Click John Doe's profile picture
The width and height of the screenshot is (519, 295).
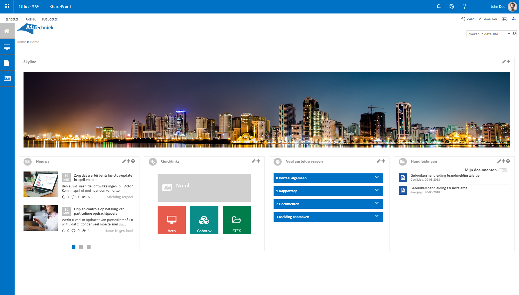coord(512,6)
